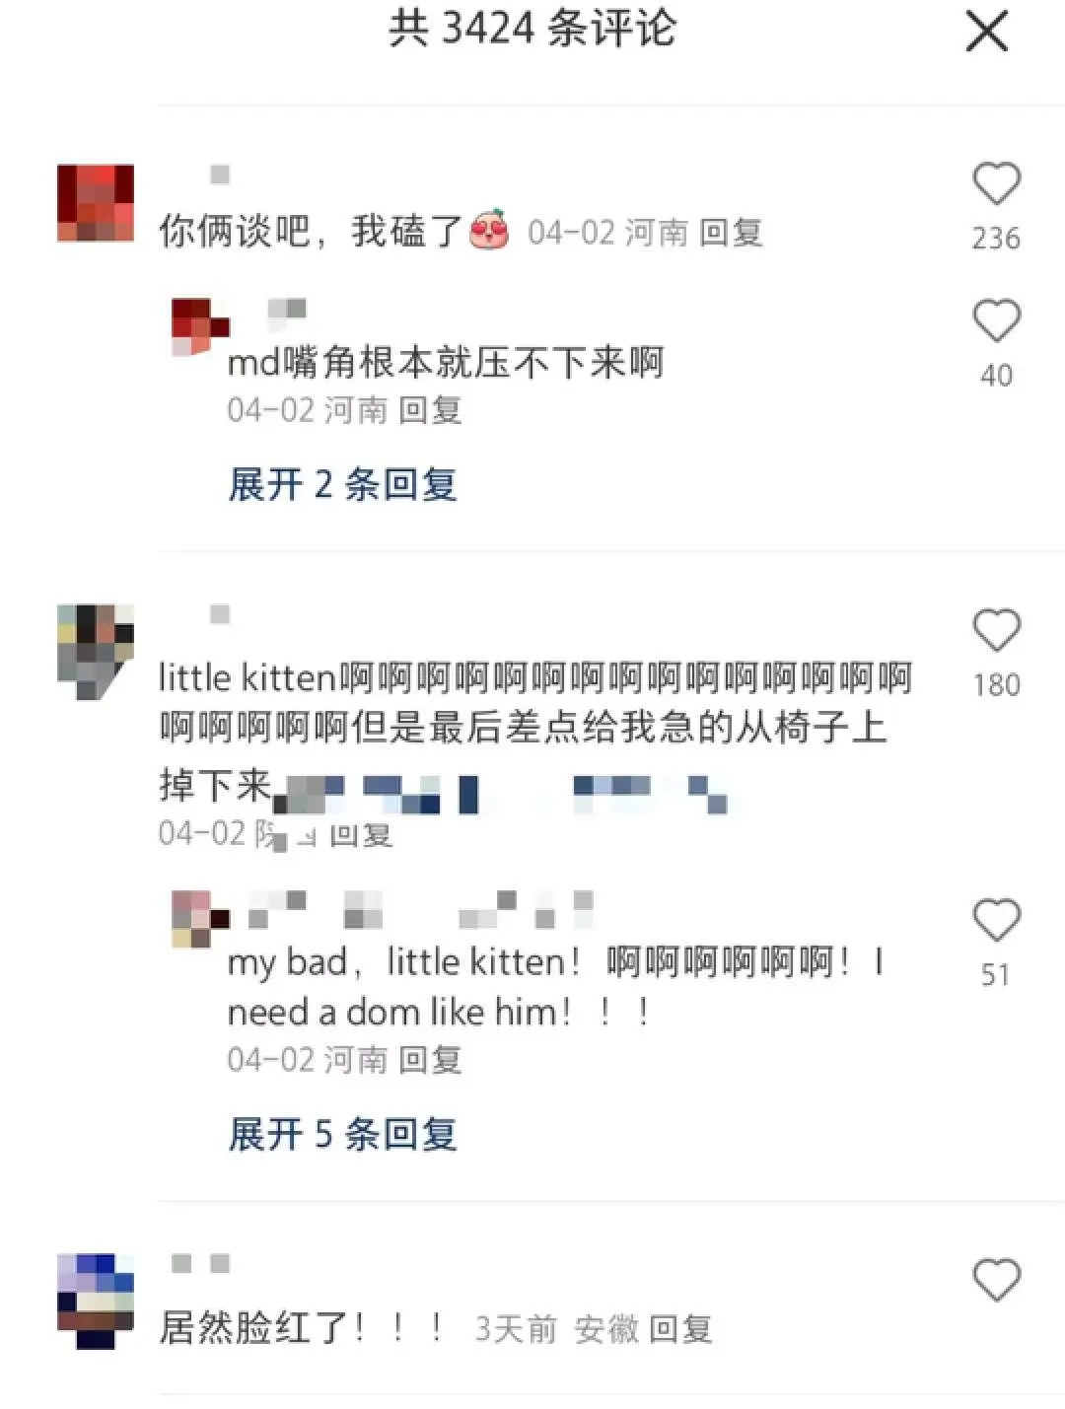
Task: Open avatar of 'my bad' reply author
Action: click(200, 919)
